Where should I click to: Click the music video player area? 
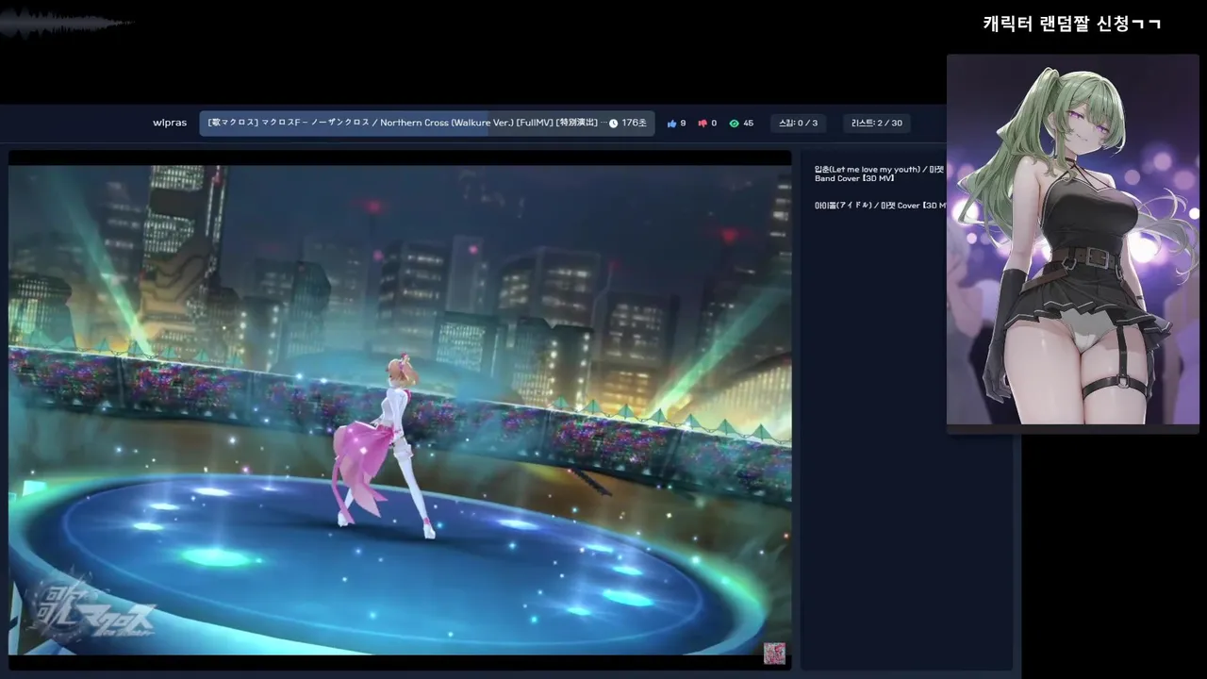[400, 410]
